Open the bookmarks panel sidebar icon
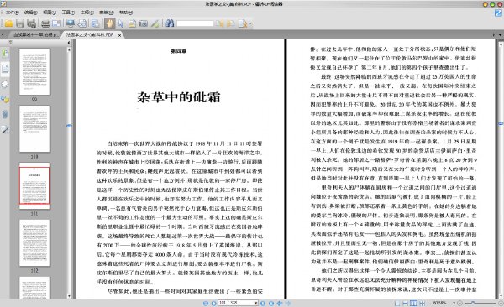The width and height of the screenshot is (504, 307). pyautogui.click(x=5, y=53)
